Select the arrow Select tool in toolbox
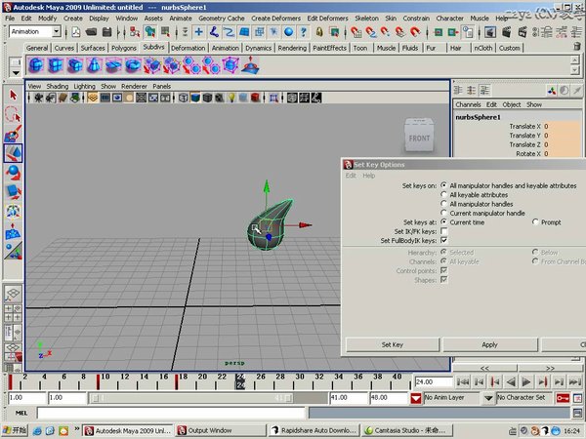Screen dimensions: 586x439 pyautogui.click(x=13, y=96)
